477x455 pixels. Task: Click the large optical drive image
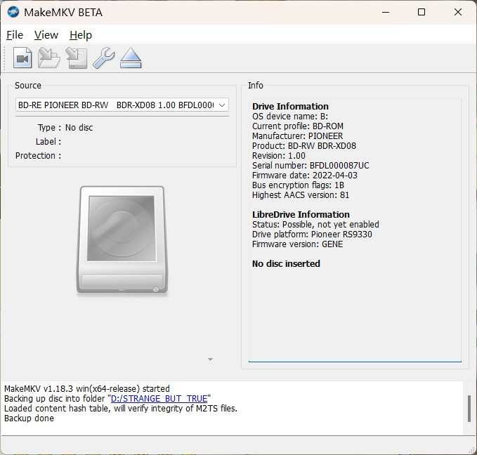click(x=122, y=240)
